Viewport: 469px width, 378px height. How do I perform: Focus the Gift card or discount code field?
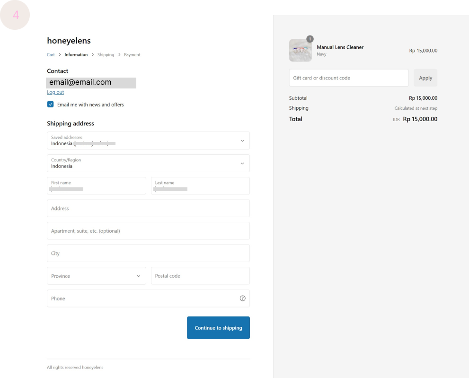348,78
